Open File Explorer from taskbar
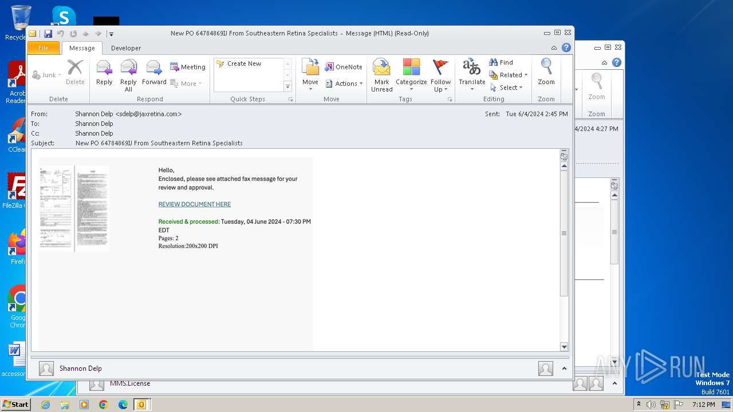Image resolution: width=733 pixels, height=412 pixels. click(65, 405)
